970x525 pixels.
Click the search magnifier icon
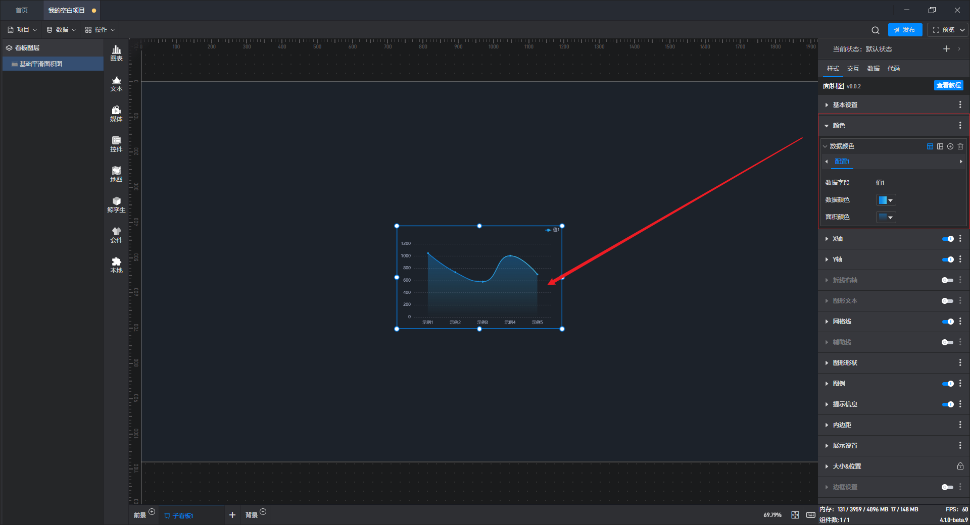pos(876,30)
